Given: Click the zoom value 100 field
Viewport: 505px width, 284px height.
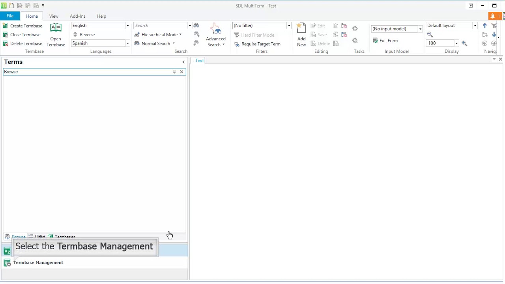Looking at the screenshot, I should point(440,43).
